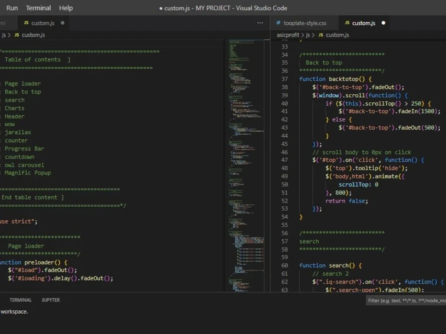Open the Help menu
Image resolution: width=446 pixels, height=334 pixels.
[x=66, y=8]
